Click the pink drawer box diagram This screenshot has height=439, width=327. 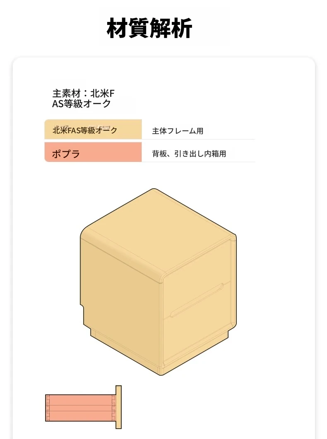[x=81, y=408]
